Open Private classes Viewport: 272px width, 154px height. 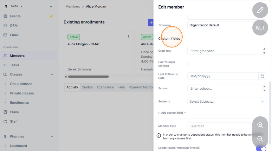click(22, 93)
